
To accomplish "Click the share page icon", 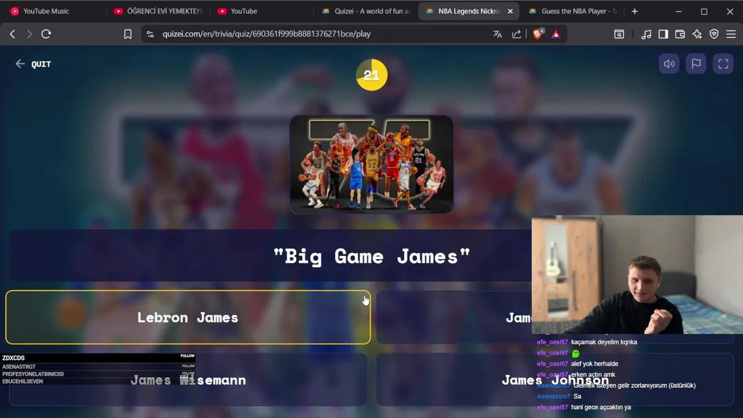I will click(x=516, y=34).
